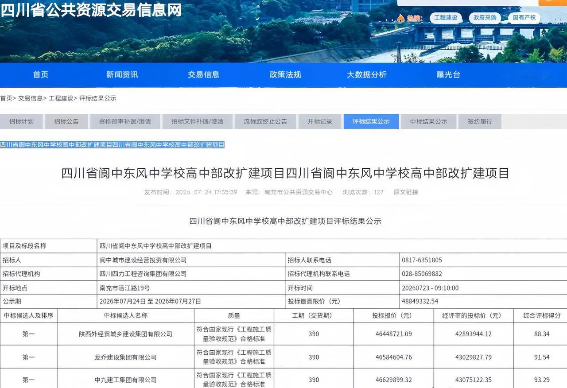Click 首页 in the breadcrumb
This screenshot has height=388, width=567.
tap(6, 98)
